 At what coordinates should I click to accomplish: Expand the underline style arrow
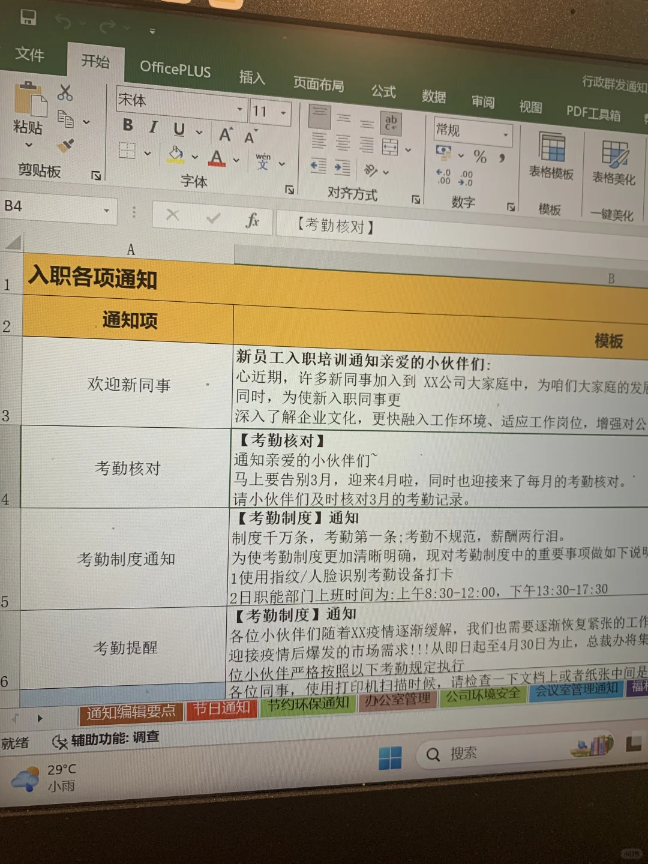(x=199, y=132)
